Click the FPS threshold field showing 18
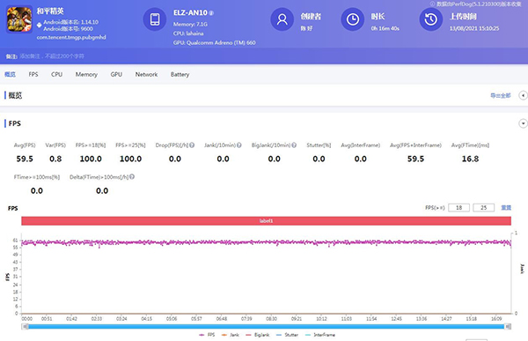 tap(459, 208)
